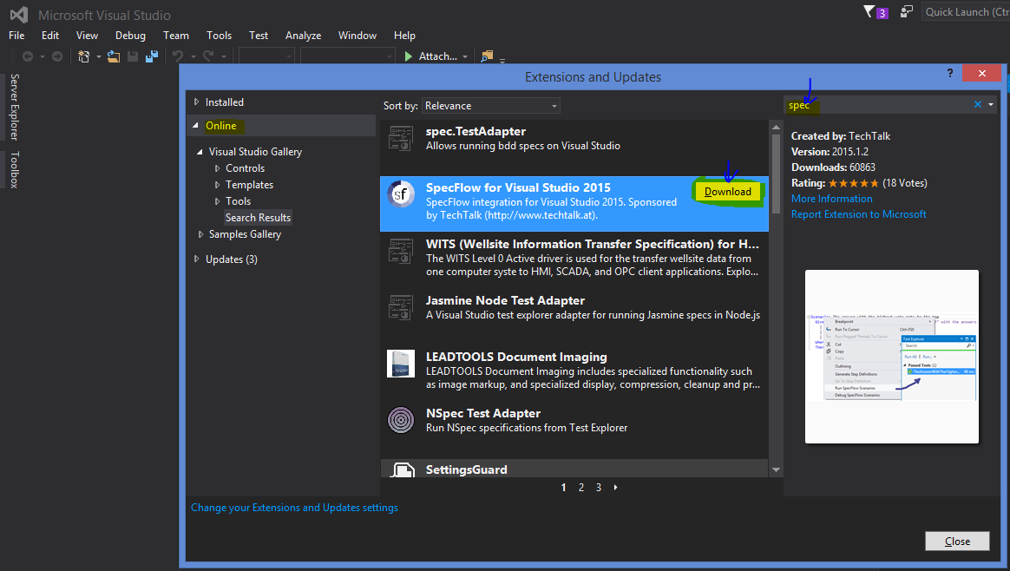Download the SpecFlow for Visual Studio 2015 extension
1010x571 pixels.
tap(727, 192)
